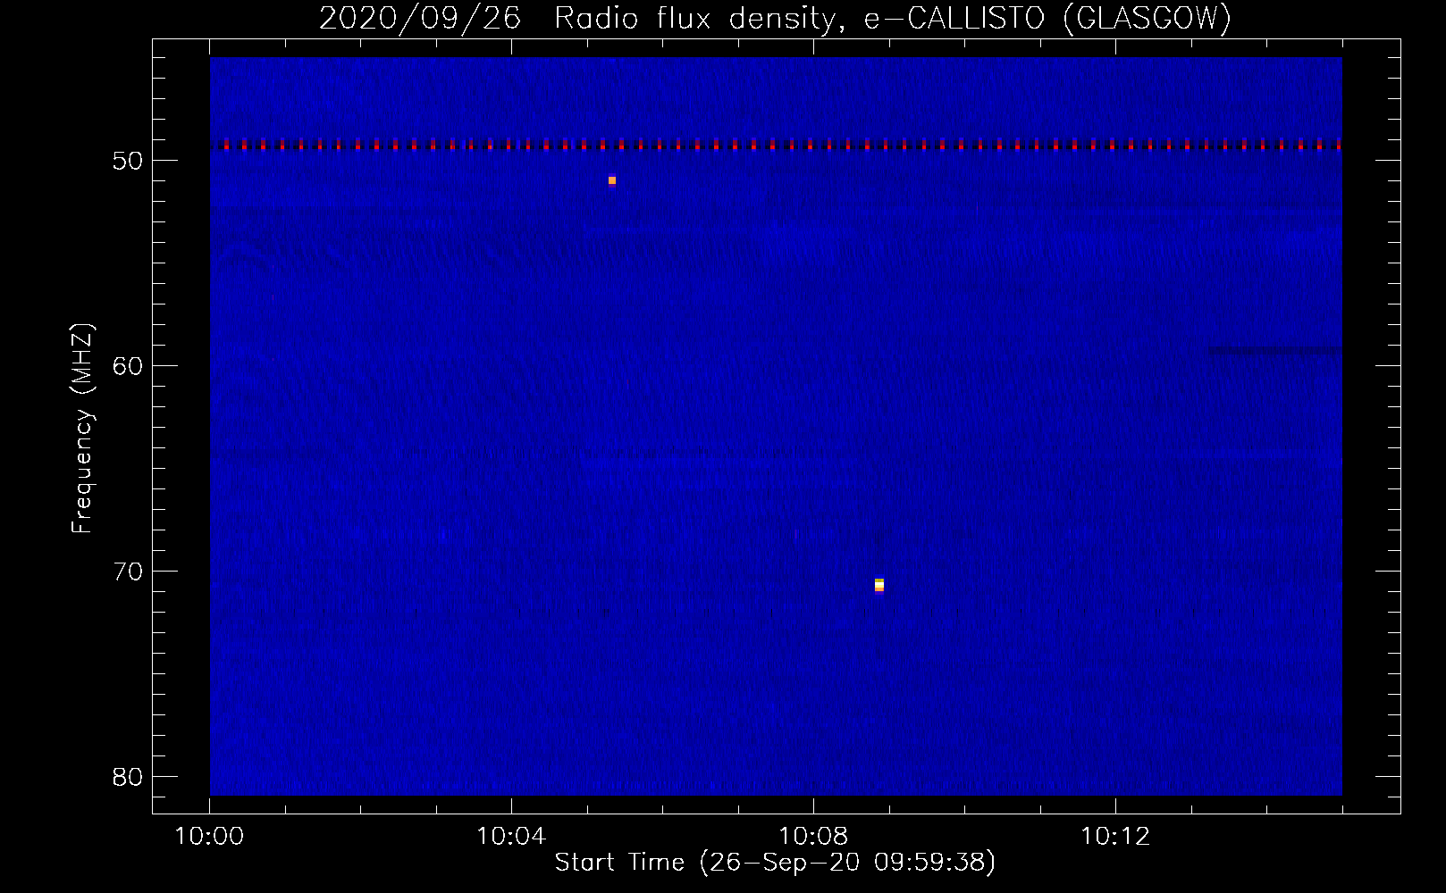Click the 10:12 time tick label

tap(1115, 837)
